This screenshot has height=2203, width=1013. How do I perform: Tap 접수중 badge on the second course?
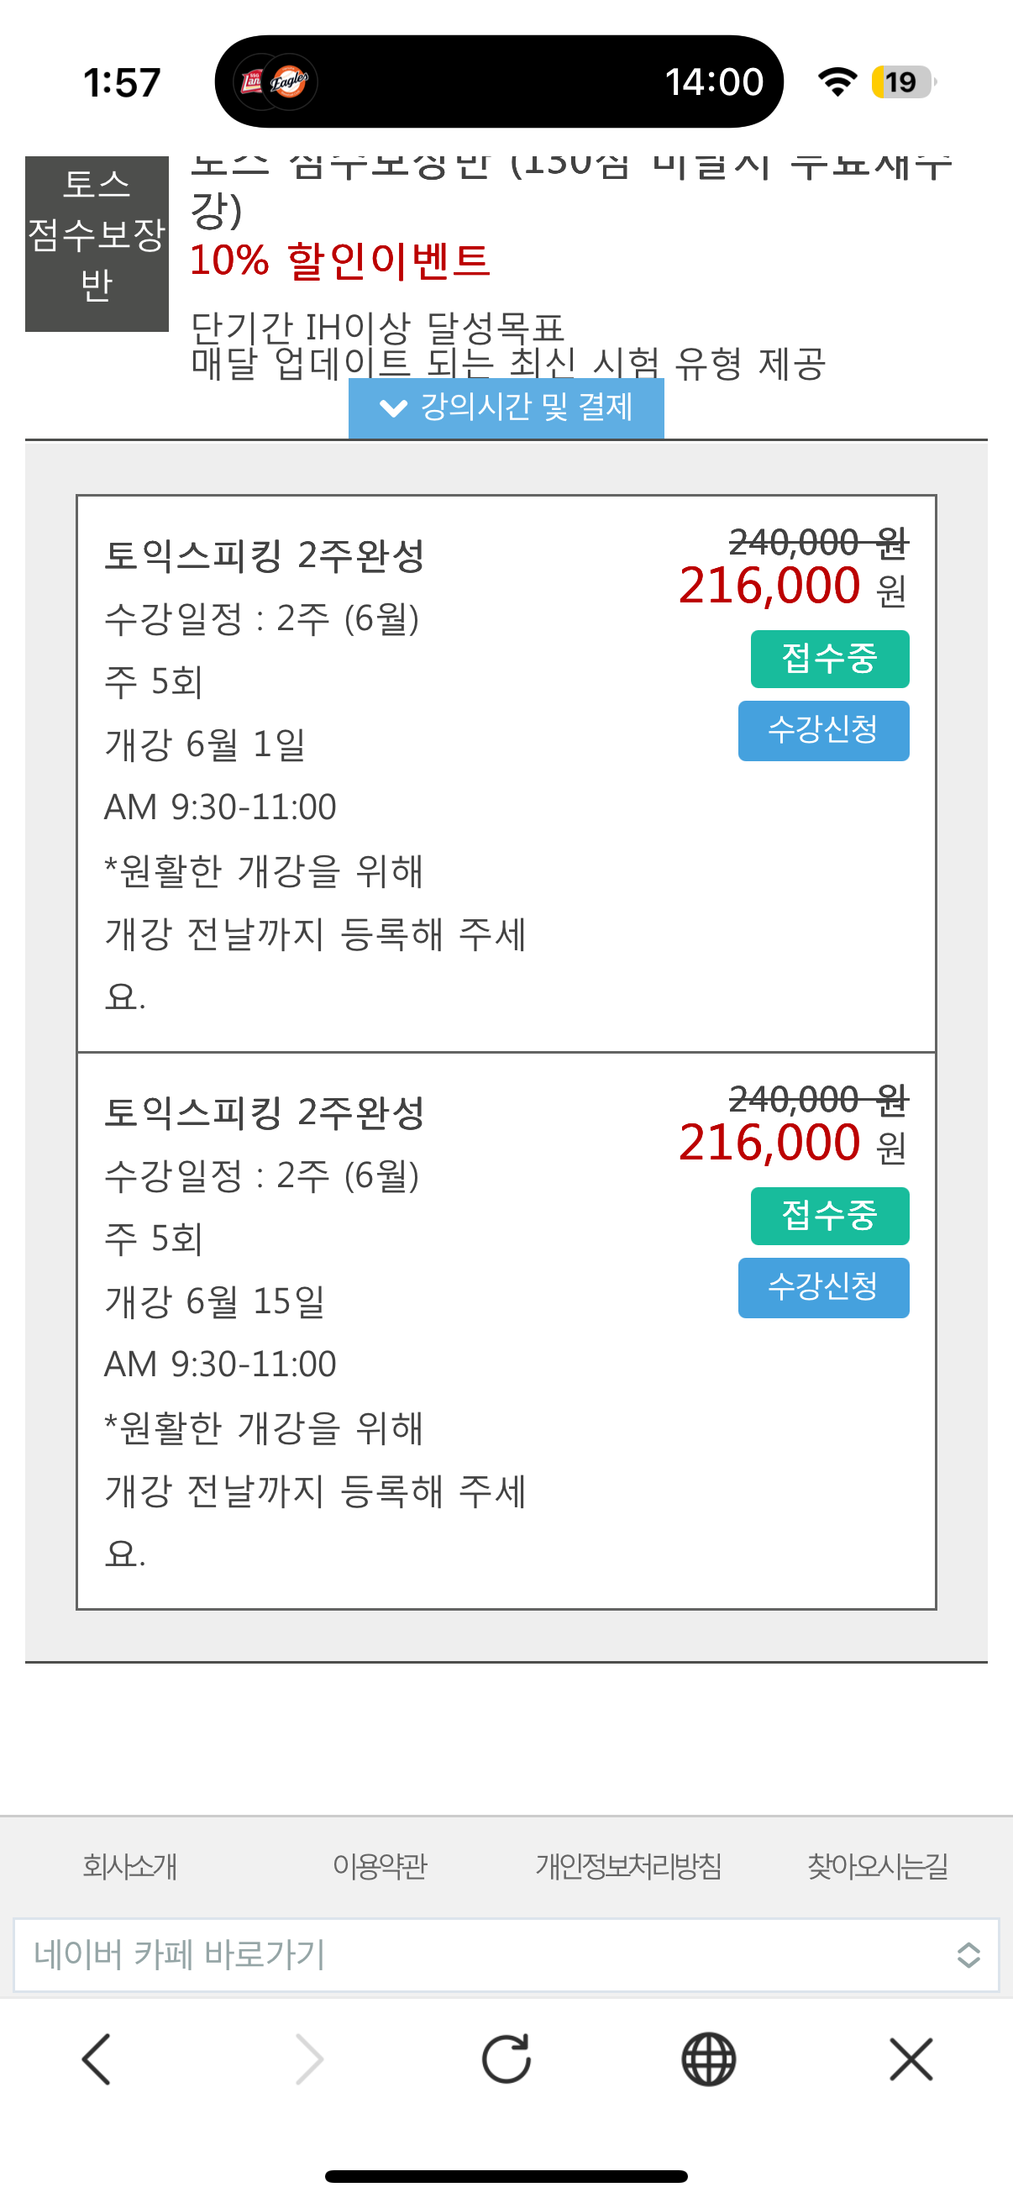pos(829,1216)
